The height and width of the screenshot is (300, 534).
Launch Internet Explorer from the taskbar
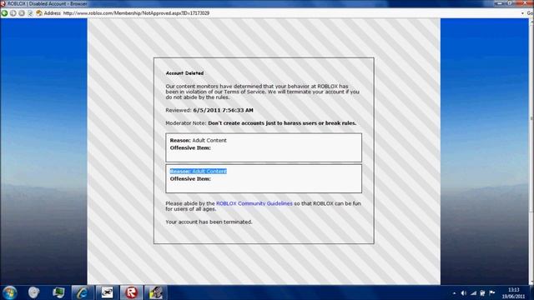coord(82,292)
